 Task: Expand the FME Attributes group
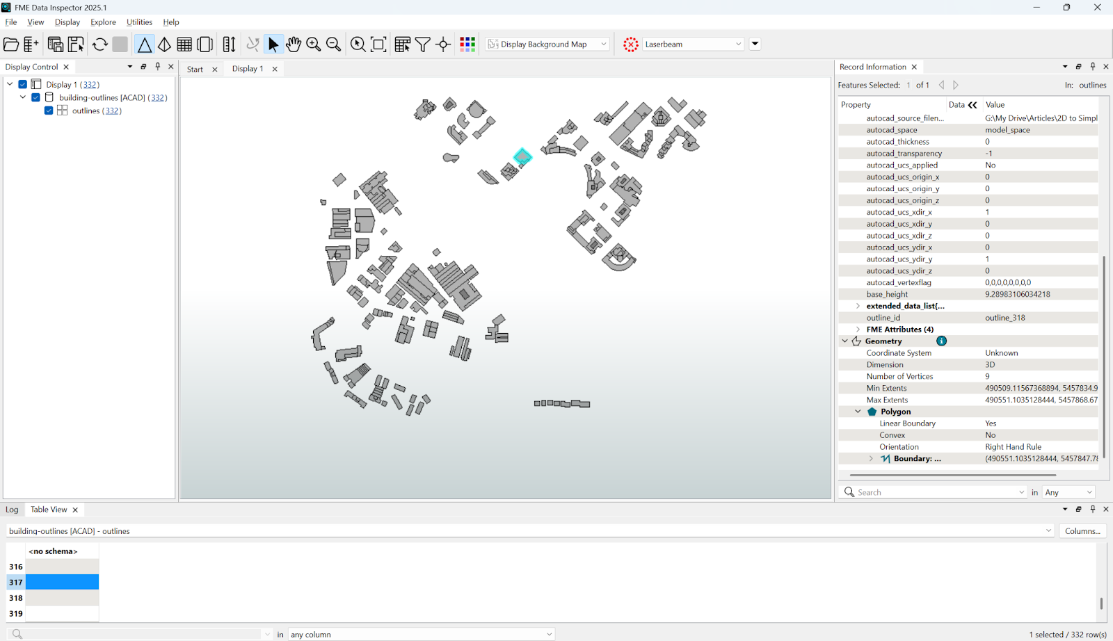(x=857, y=329)
